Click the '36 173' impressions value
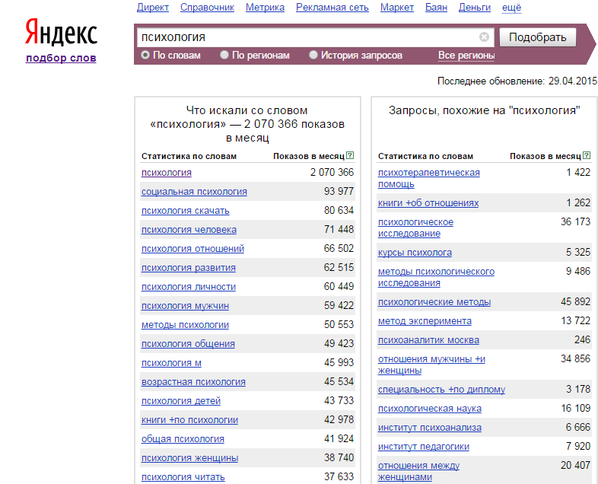The width and height of the screenshot is (598, 484). pos(575,222)
